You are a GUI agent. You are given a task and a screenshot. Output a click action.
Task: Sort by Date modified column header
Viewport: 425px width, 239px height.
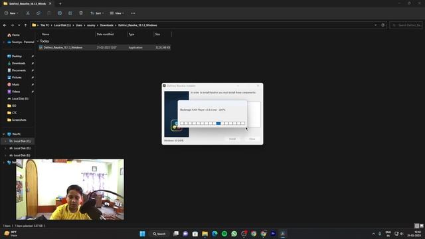[x=105, y=34]
